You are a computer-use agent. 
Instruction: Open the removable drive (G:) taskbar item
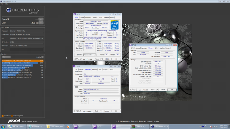point(36,127)
